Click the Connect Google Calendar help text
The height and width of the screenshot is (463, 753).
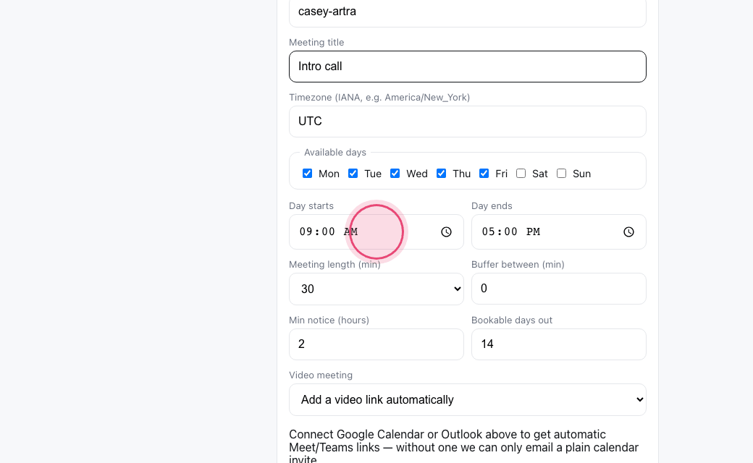[x=464, y=446]
